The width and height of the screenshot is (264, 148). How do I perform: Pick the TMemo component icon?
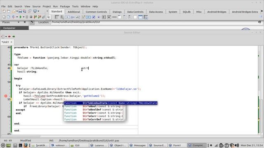(x=83, y=17)
